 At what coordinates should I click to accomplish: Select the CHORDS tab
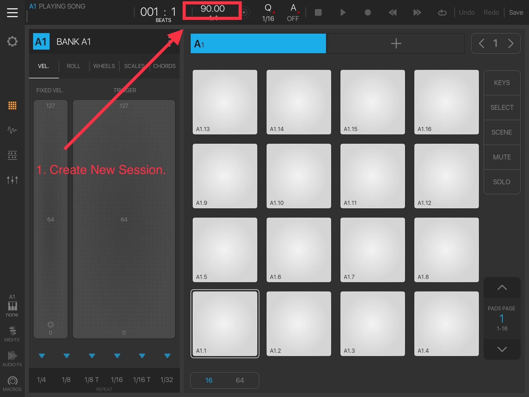[164, 66]
